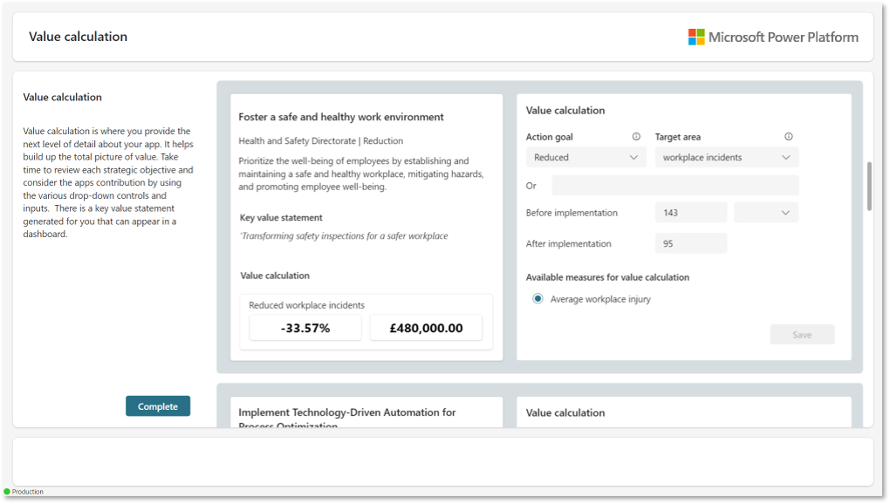Screen dimensions: 890x504
Task: Click the info icon beside Target area
Action: tap(789, 137)
